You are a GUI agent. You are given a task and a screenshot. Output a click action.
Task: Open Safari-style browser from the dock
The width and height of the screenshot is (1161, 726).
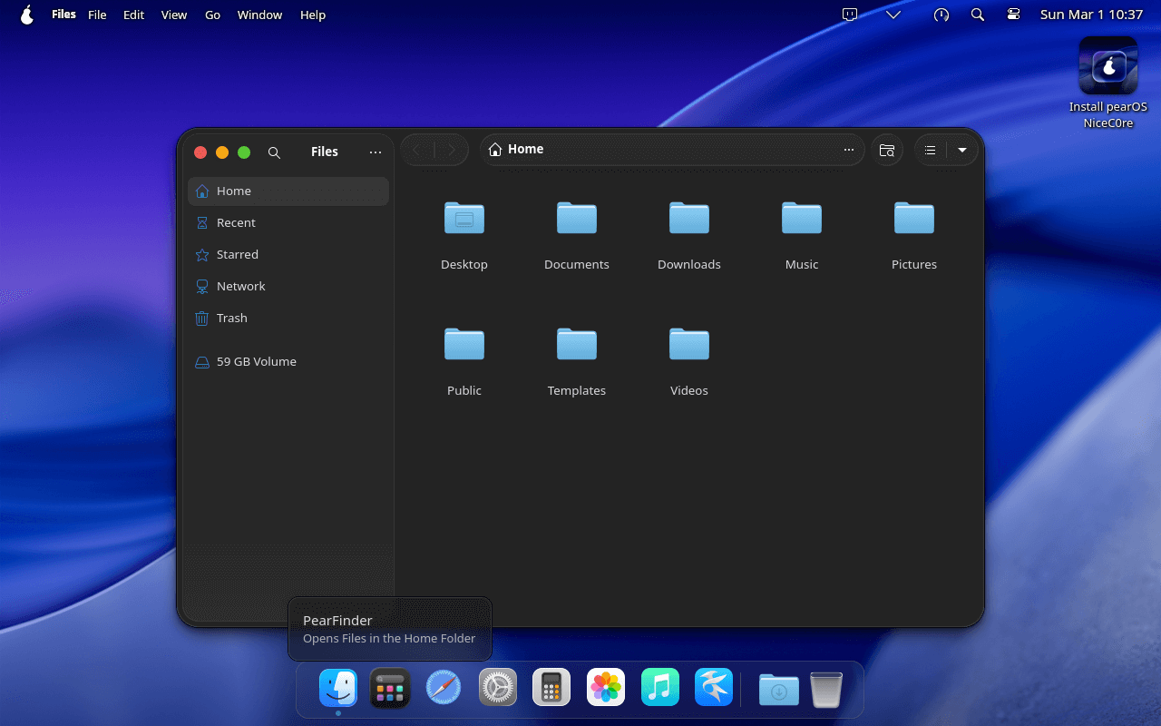point(444,688)
